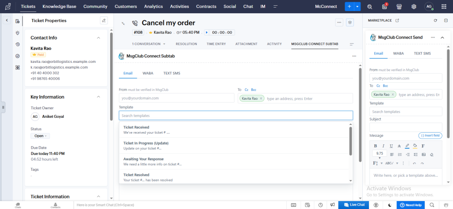Pick the yellow background fill color swatch
Screen dimensions: 453x209
[415, 146]
